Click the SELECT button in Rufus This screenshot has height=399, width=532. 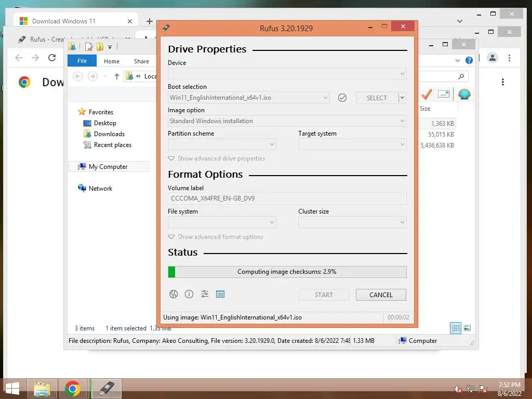coord(377,98)
